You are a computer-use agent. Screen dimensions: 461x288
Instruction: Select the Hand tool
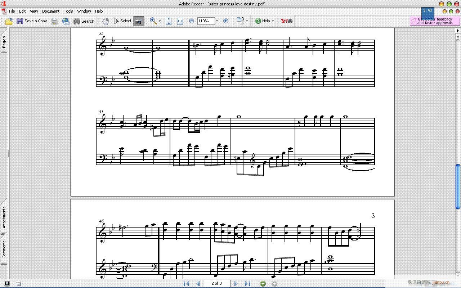pyautogui.click(x=106, y=21)
